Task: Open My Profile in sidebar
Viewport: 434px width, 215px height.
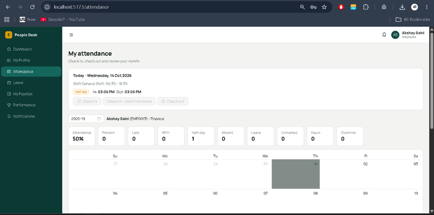Action: click(x=31, y=60)
